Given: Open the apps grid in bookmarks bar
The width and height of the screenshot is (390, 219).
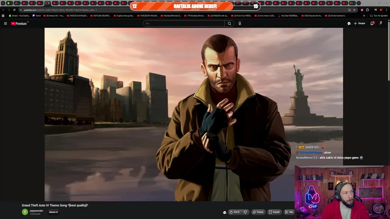Looking at the screenshot, I should 3,16.
